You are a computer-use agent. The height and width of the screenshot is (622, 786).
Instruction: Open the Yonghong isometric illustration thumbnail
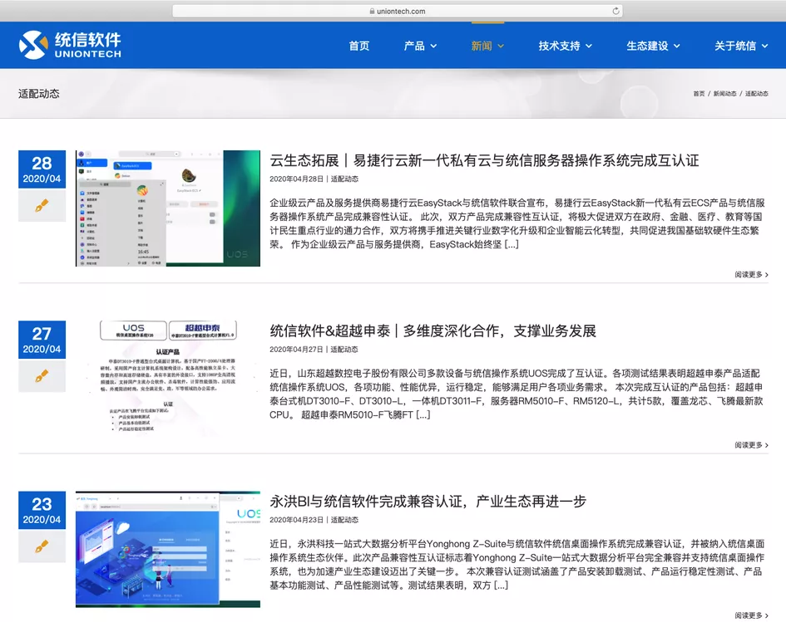click(168, 550)
